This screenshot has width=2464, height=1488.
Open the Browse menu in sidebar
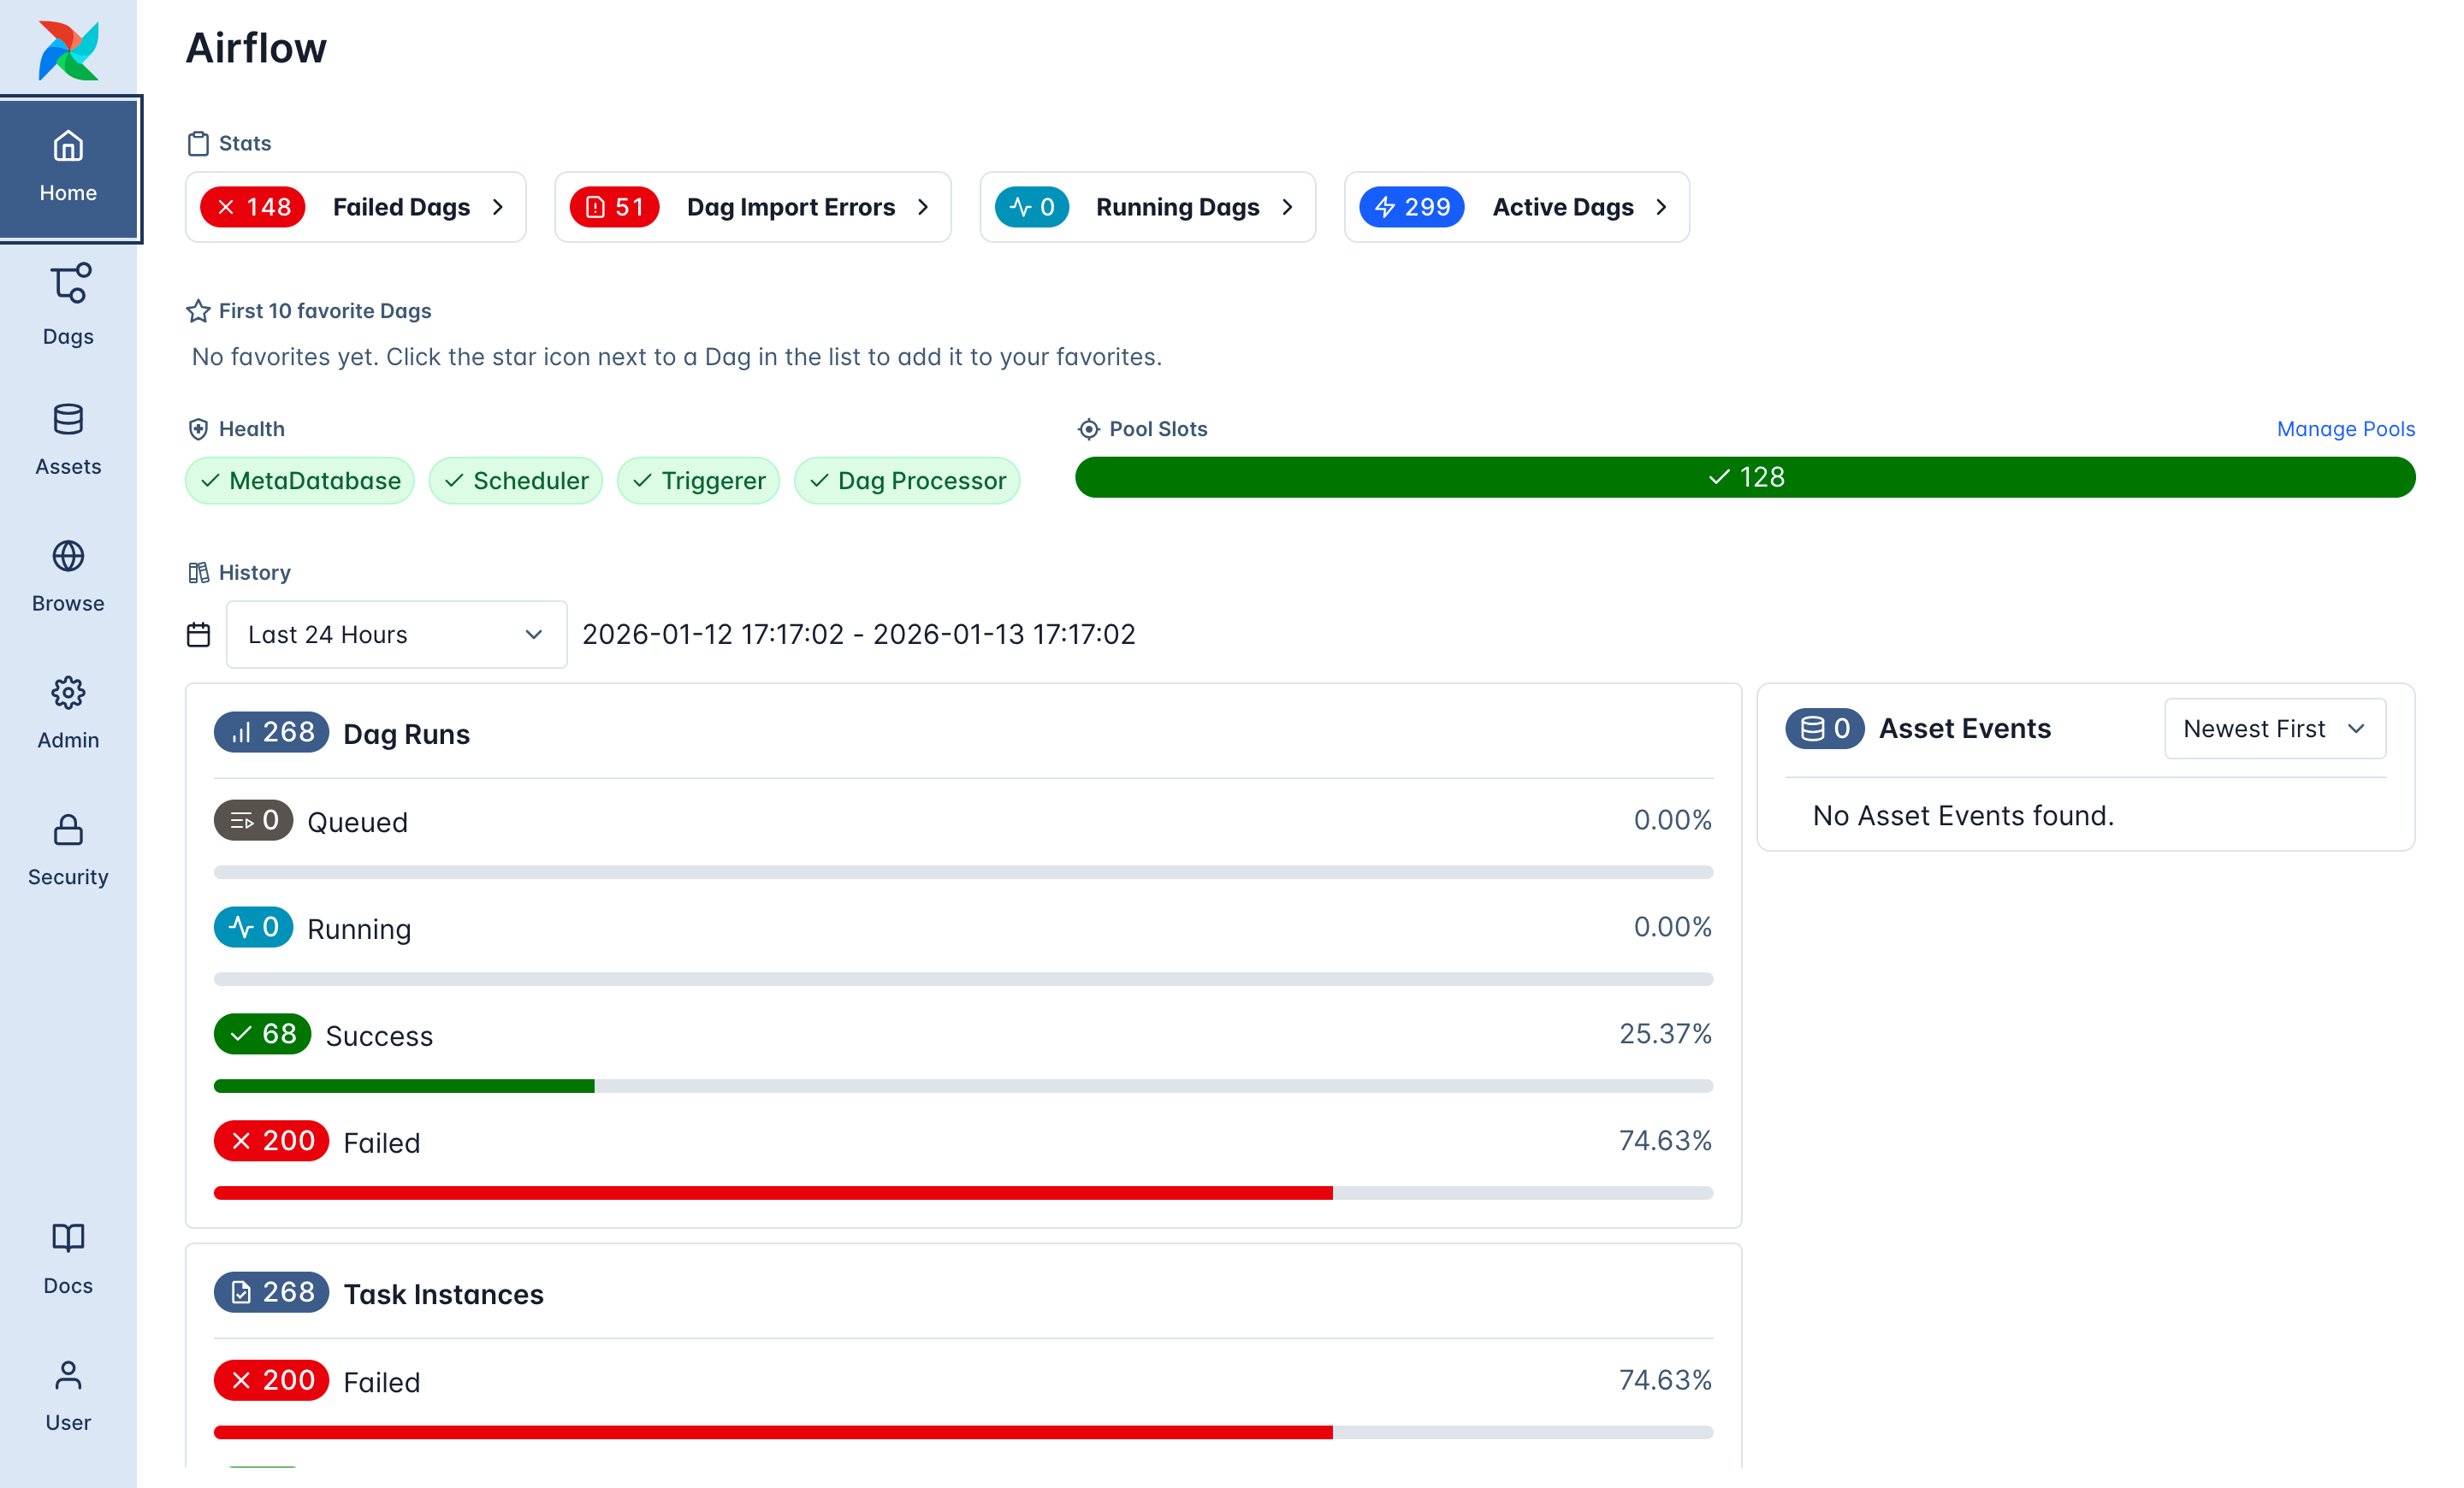coord(68,576)
